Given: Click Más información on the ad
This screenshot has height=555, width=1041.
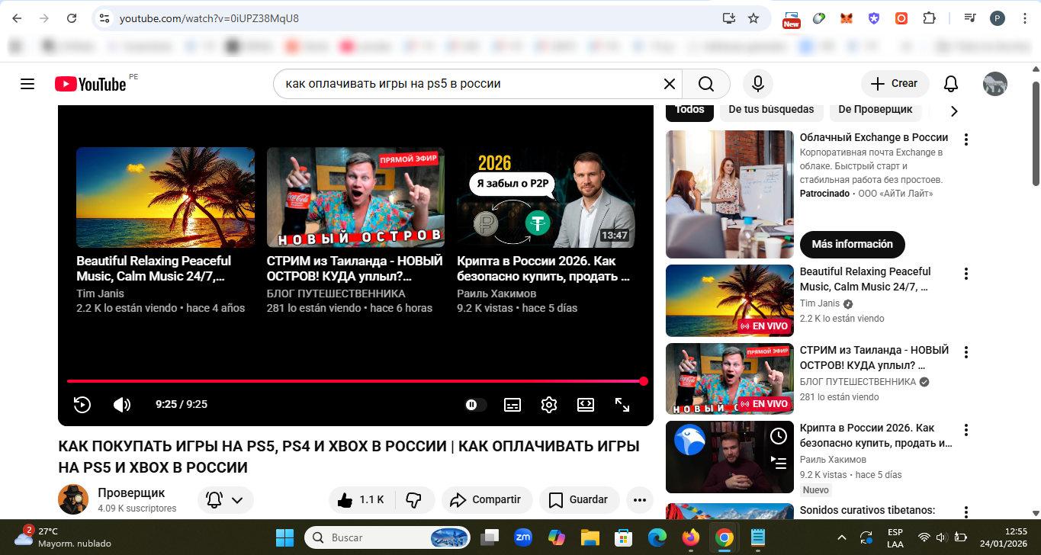Looking at the screenshot, I should coord(852,244).
